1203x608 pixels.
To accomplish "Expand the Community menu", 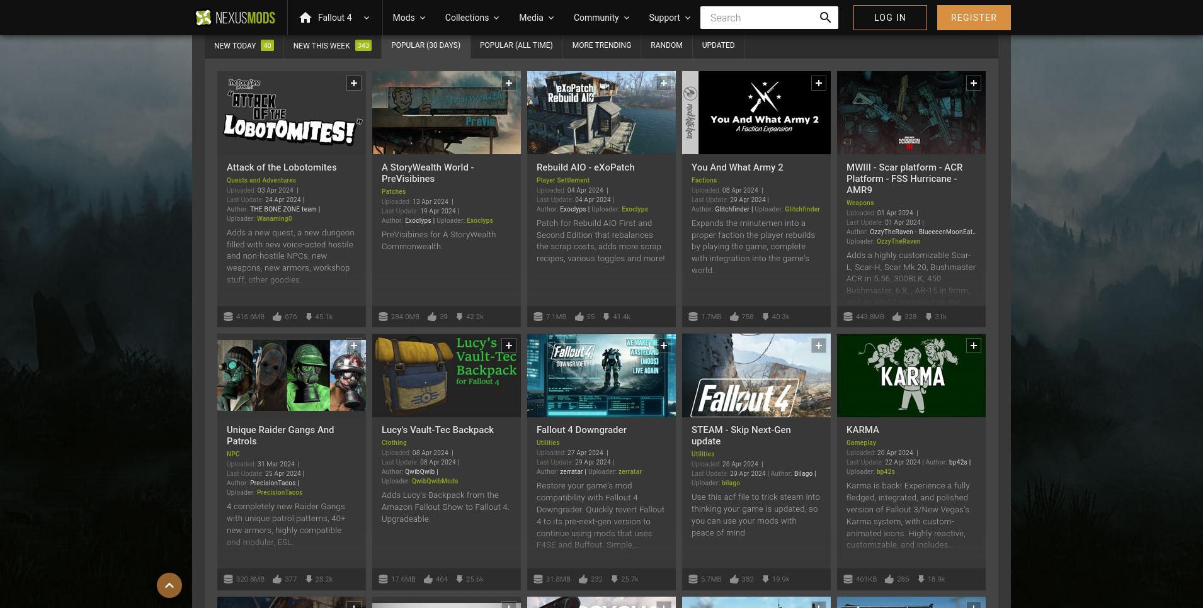I will coord(601,18).
